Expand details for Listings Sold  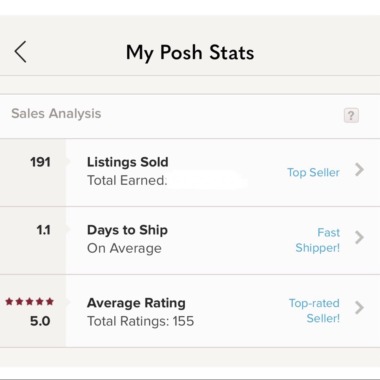(x=359, y=170)
